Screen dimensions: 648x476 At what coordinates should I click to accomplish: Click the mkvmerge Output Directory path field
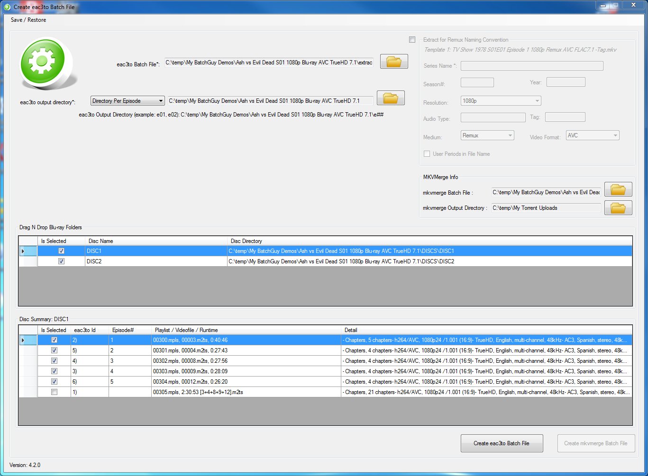[546, 208]
